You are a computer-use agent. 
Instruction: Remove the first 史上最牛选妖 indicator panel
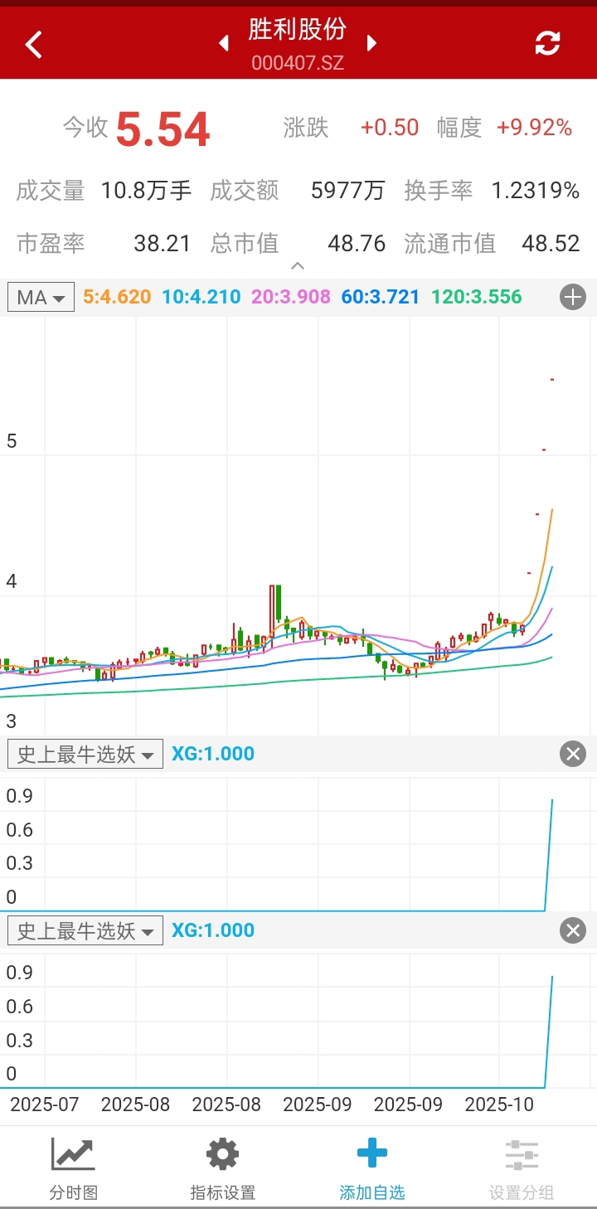pos(573,754)
